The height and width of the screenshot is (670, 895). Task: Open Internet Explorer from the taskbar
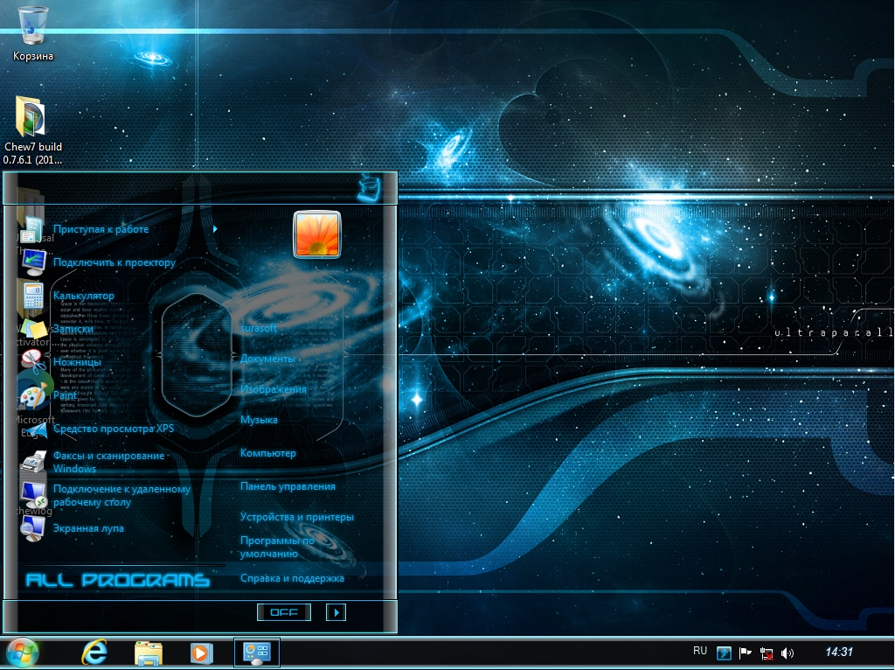tap(94, 653)
